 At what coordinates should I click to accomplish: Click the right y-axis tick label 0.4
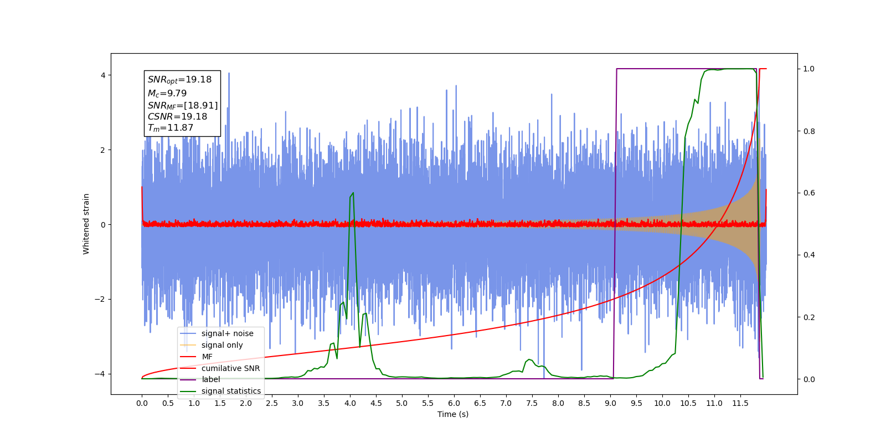(809, 255)
